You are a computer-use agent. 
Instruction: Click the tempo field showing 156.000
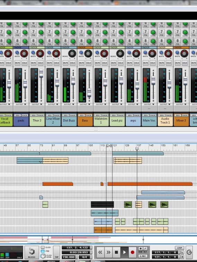[x=69, y=257]
